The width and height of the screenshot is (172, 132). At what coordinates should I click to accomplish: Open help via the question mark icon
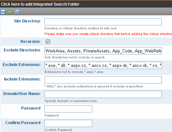point(17,12)
